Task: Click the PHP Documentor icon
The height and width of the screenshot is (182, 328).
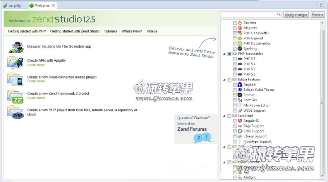Action: pos(240,43)
